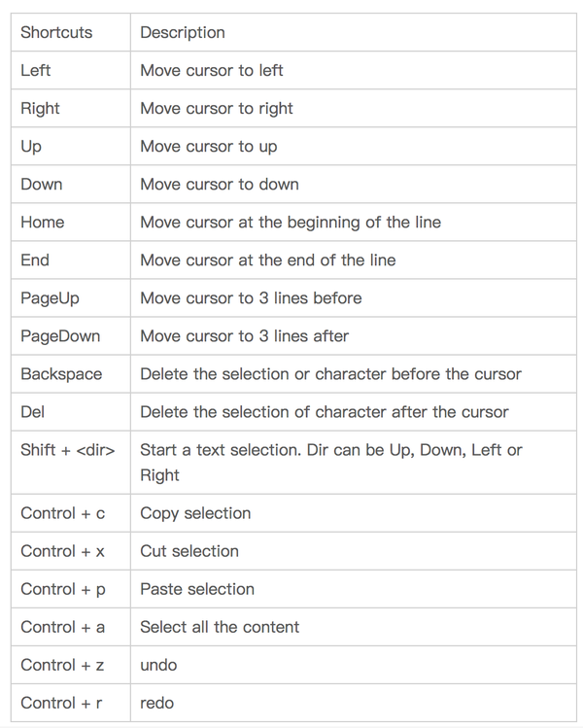Click the End shortcut cell
The height and width of the screenshot is (728, 583).
(x=35, y=260)
